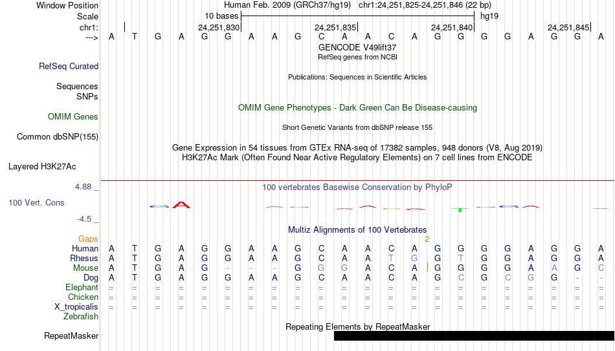Click the ---> sequence direction arrow
This screenshot has height=351, width=615.
pos(91,37)
